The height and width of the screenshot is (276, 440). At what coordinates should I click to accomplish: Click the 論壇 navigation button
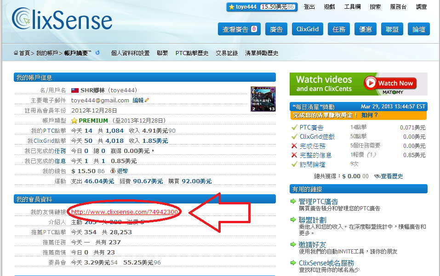tap(419, 29)
